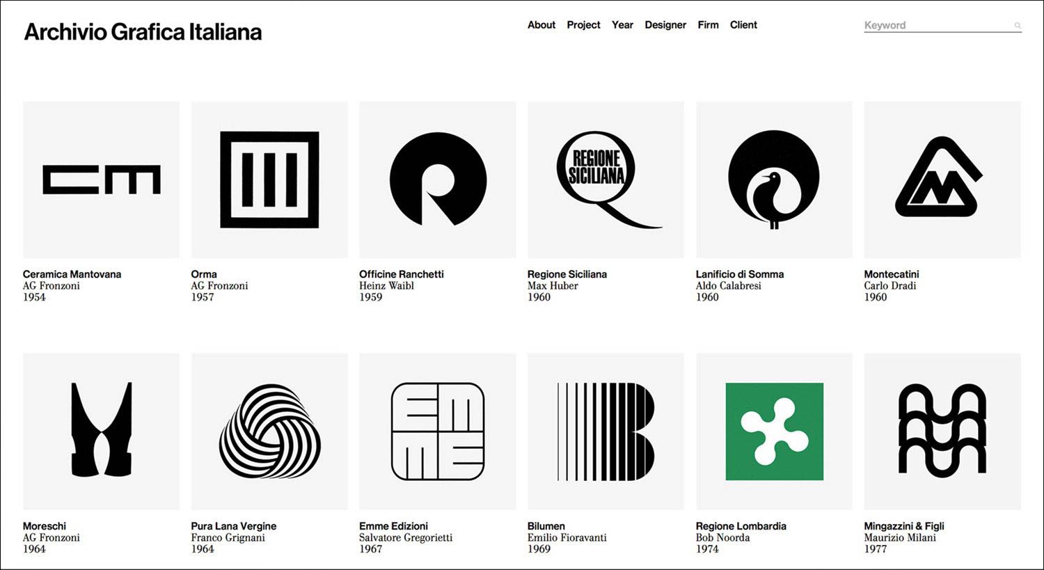Click the Regione Lombardia title link
The width and height of the screenshot is (1044, 570).
pyautogui.click(x=741, y=526)
